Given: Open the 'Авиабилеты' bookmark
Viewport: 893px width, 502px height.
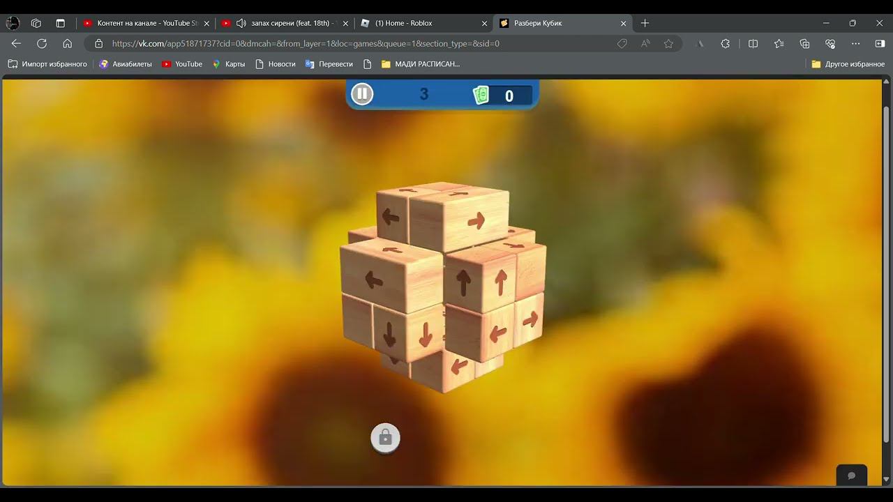Looking at the screenshot, I should click(x=126, y=64).
